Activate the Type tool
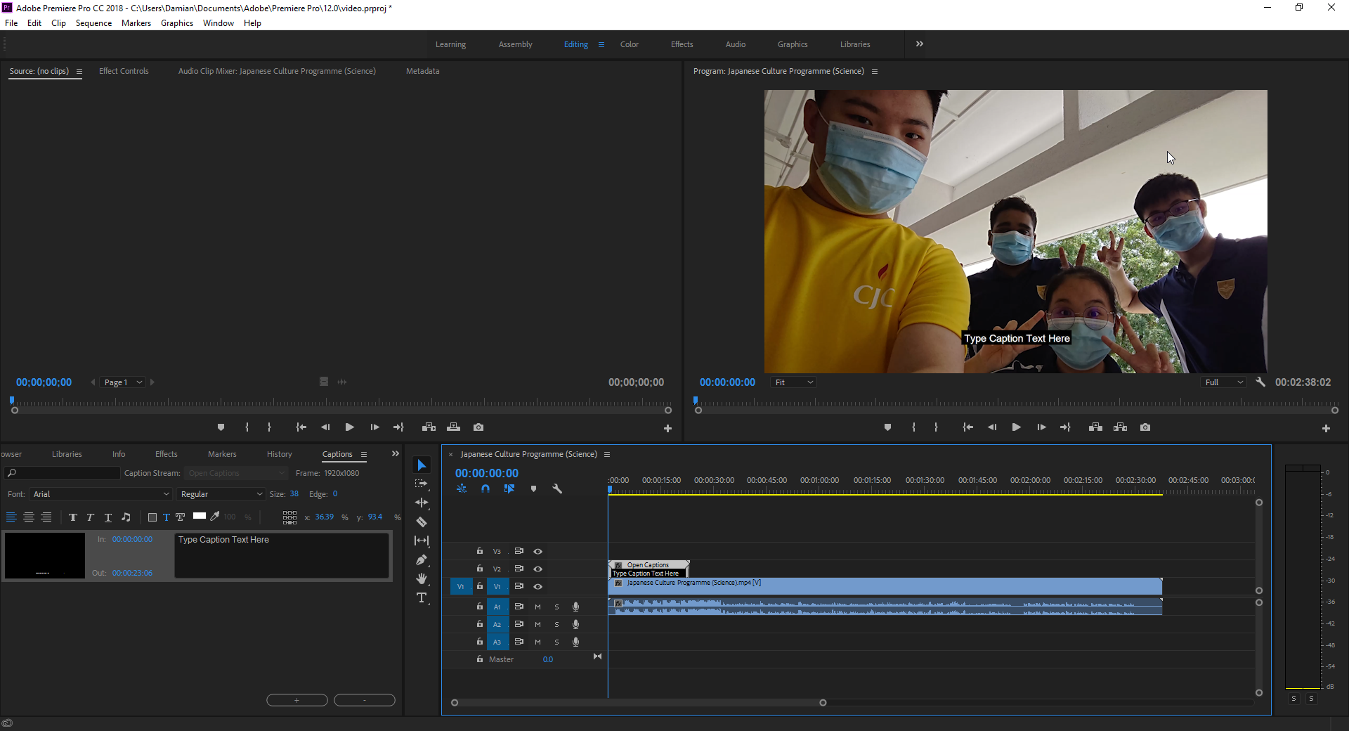Image resolution: width=1349 pixels, height=731 pixels. click(x=422, y=597)
